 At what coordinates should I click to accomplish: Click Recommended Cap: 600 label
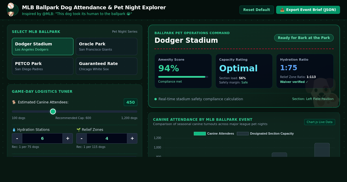[x=73, y=118]
